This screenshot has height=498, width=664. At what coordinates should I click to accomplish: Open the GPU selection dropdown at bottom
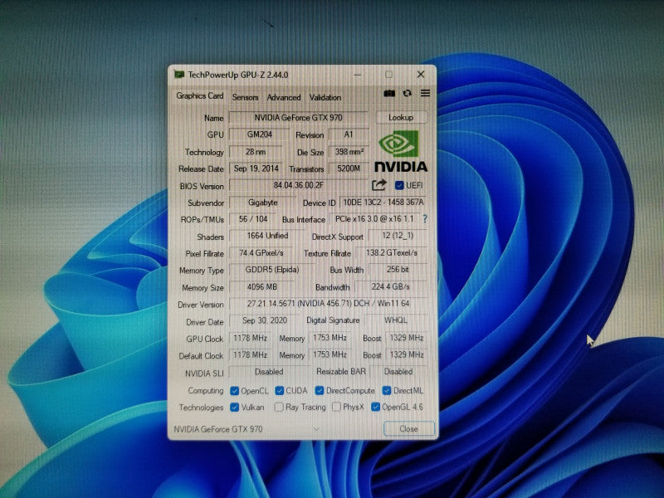[x=316, y=429]
